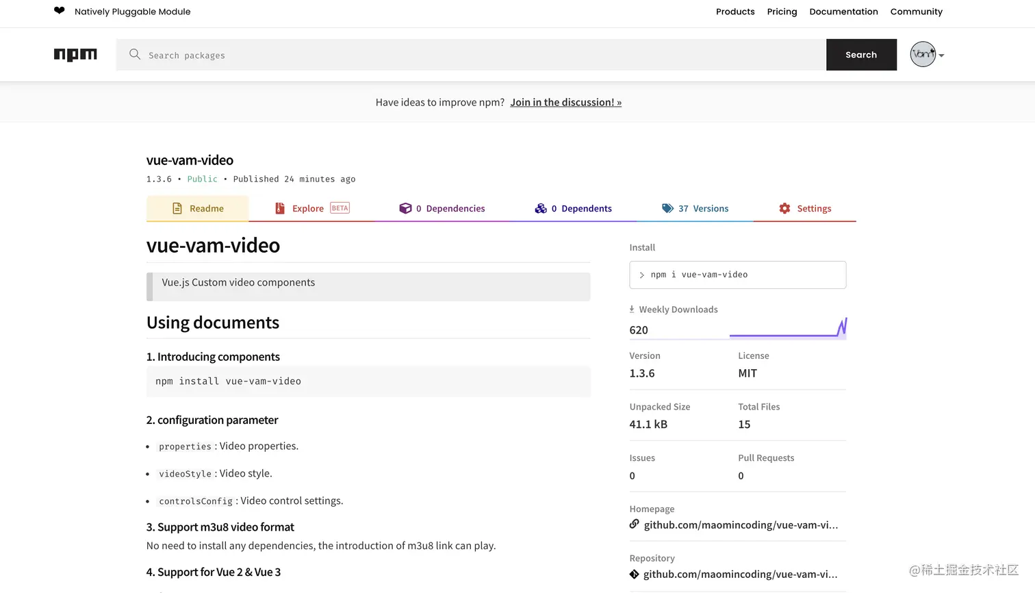Click the user avatar picture
The width and height of the screenshot is (1035, 593).
coord(923,55)
